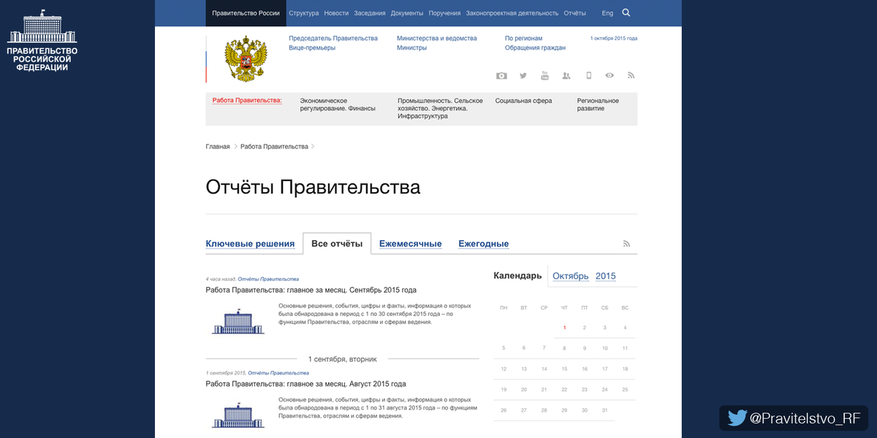Click the RSS icon in header icon row
Viewport: 877px width, 438px height.
pyautogui.click(x=631, y=76)
